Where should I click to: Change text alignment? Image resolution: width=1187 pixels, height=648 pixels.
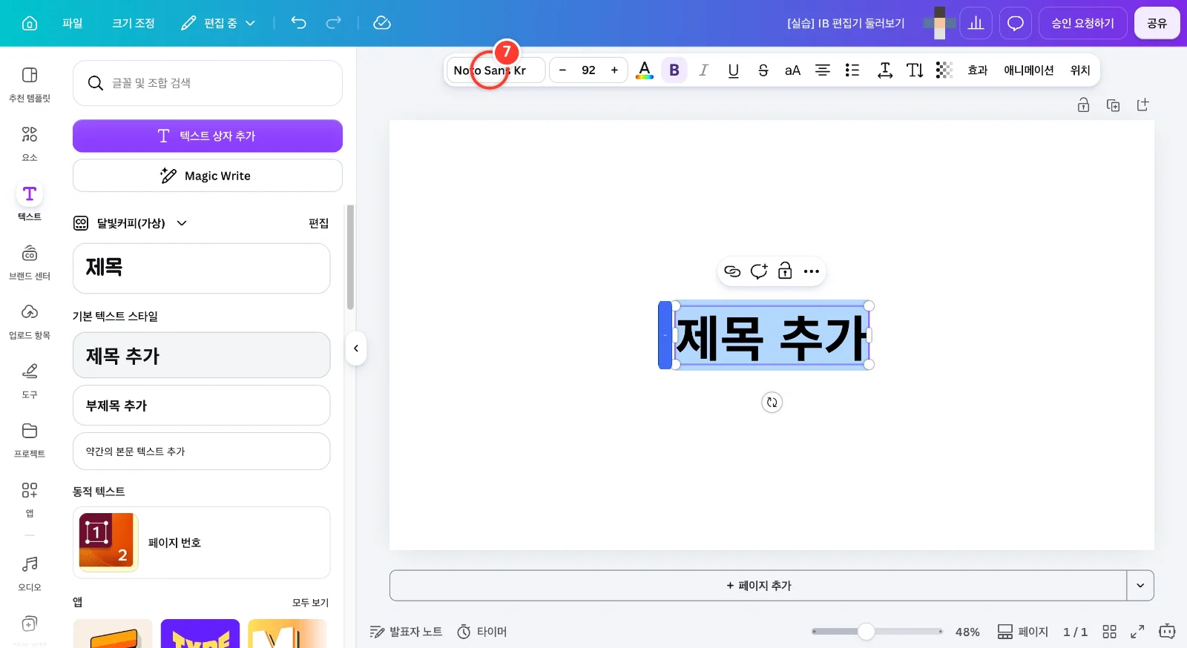pos(823,70)
